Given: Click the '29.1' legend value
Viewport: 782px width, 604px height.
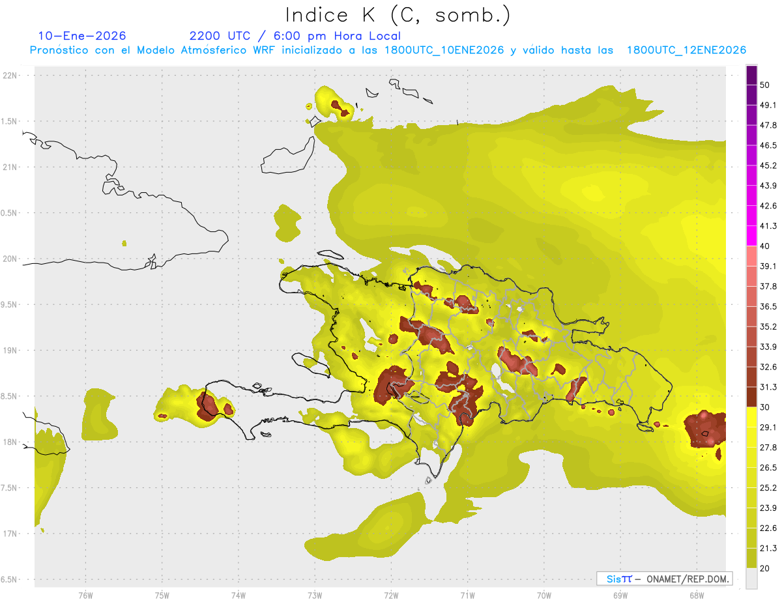Looking at the screenshot, I should [768, 427].
